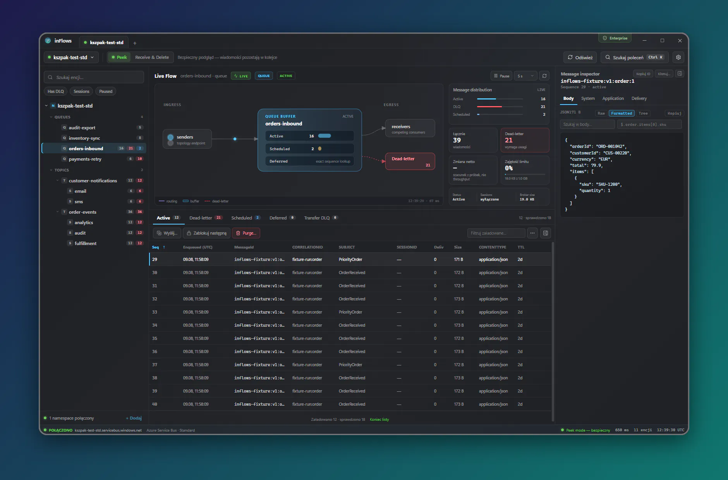
Task: Click the Dead-letter node in the flow diagram
Action: 410,161
